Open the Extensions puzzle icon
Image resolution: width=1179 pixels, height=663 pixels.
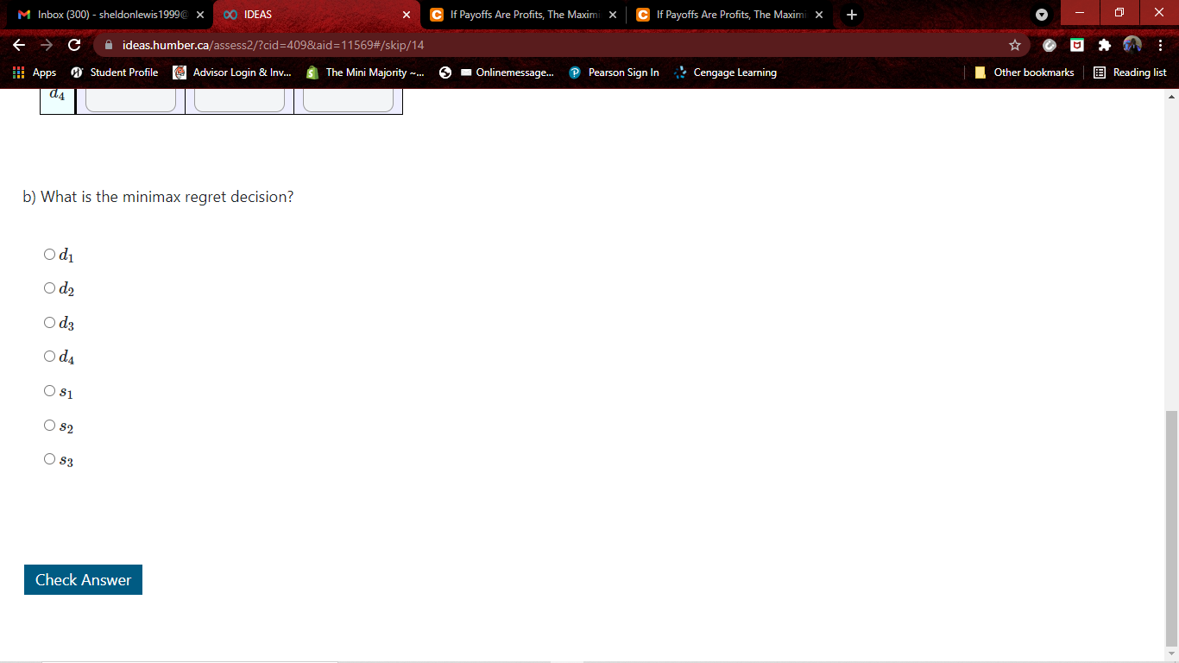click(x=1104, y=45)
